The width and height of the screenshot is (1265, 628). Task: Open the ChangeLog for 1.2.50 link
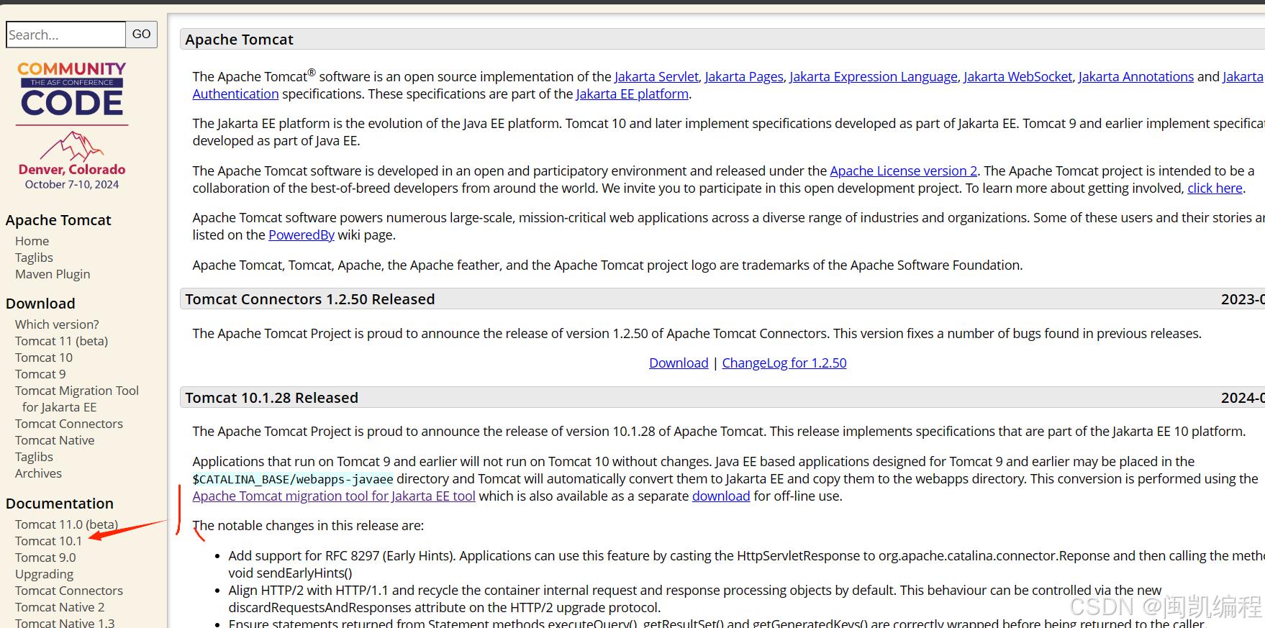(784, 363)
